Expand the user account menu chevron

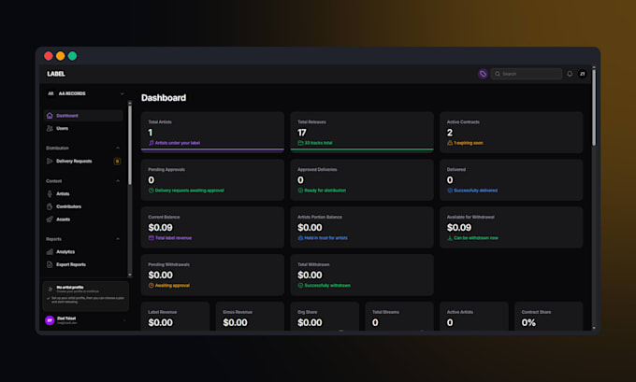coord(124,320)
